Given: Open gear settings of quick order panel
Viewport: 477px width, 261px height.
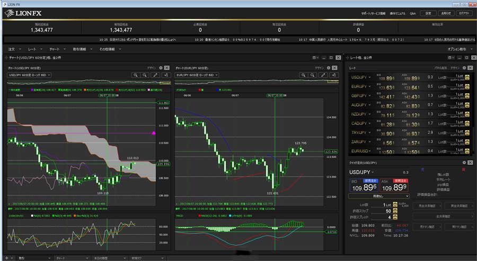Looking at the screenshot, I should (x=464, y=163).
